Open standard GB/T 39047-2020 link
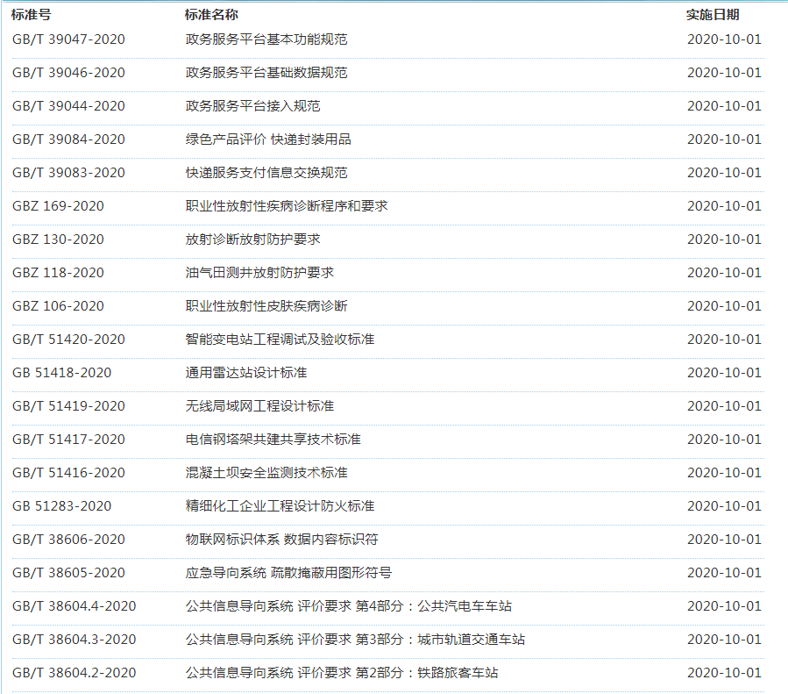788x694 pixels. tap(68, 39)
